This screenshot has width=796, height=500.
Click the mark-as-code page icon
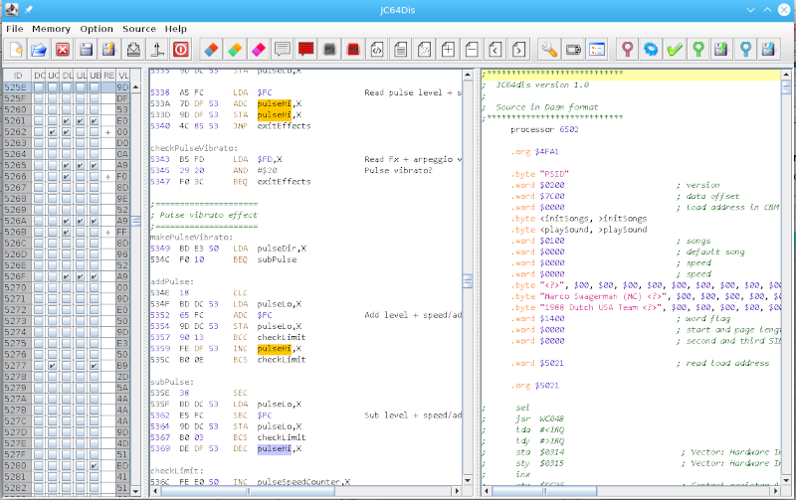click(377, 49)
